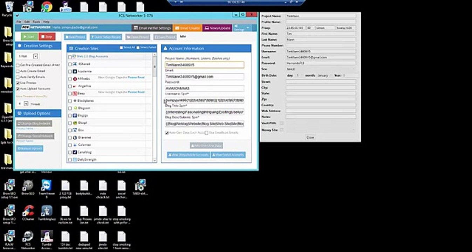Click the green Start button
The image size is (472, 252).
click(29, 36)
